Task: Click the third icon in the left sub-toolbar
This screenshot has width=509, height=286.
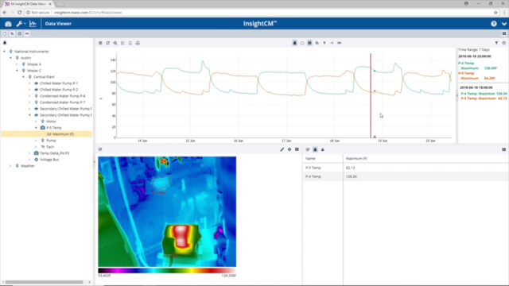Action: point(19,33)
